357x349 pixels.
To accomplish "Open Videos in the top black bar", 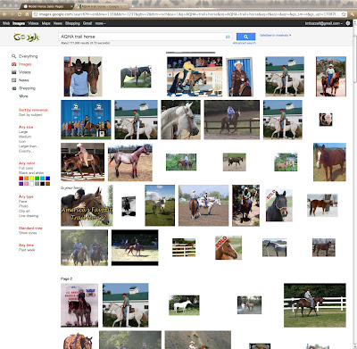I will (33, 23).
